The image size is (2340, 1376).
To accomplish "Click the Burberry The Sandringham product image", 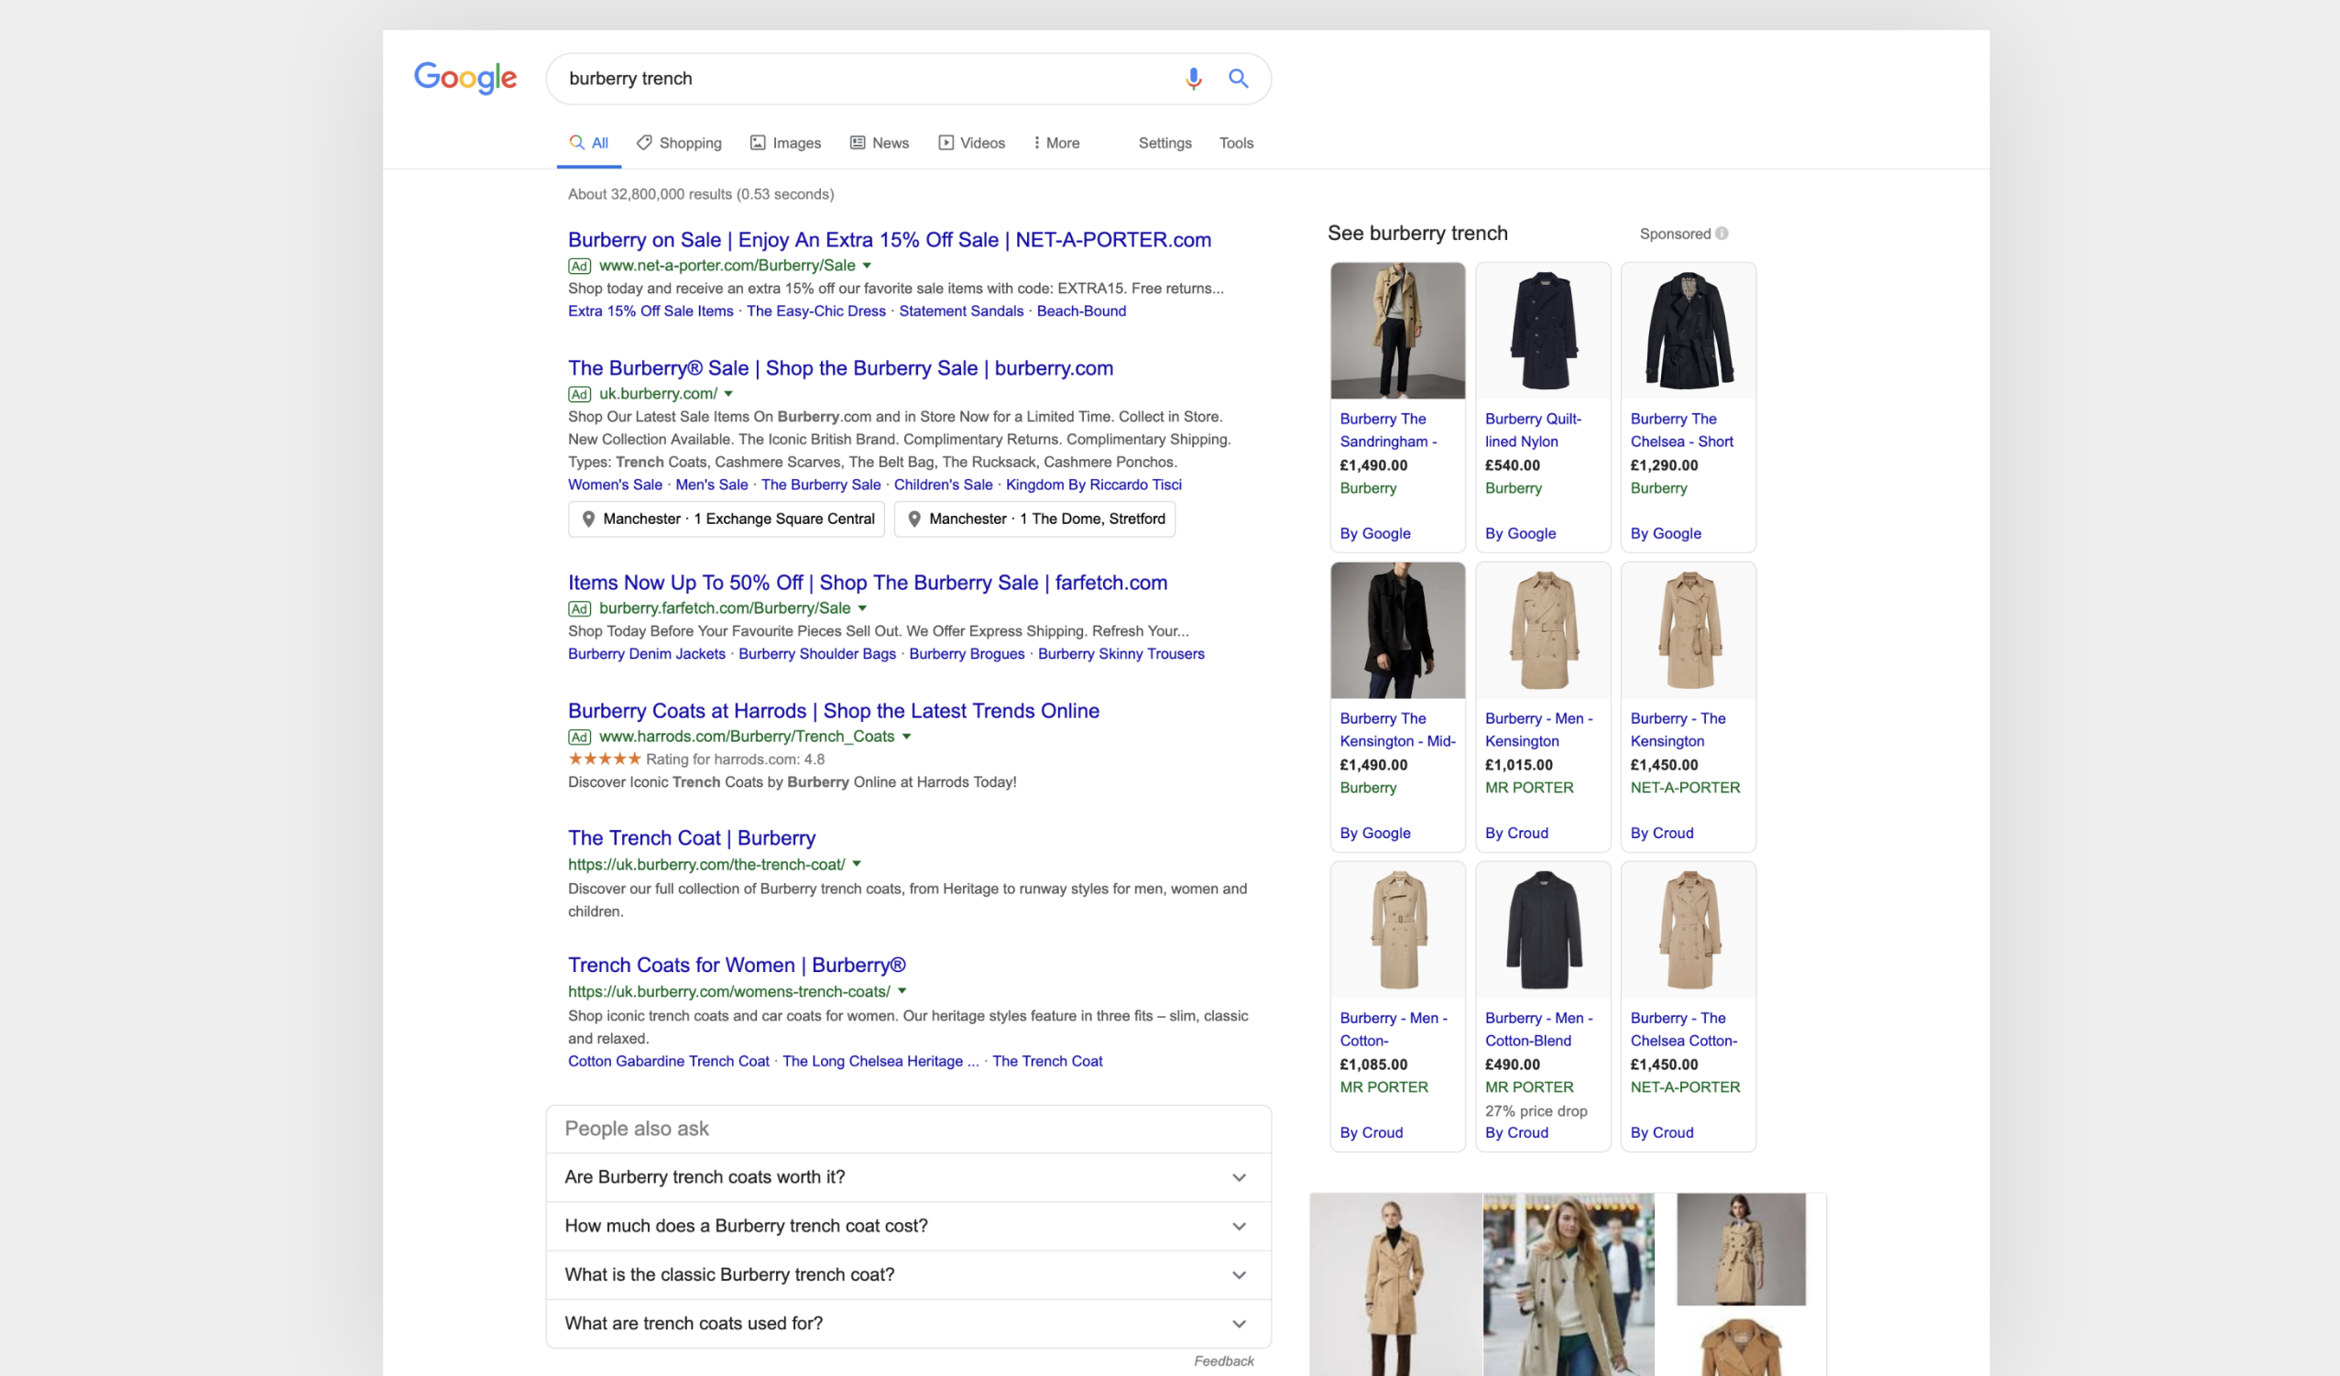I will 1396,332.
